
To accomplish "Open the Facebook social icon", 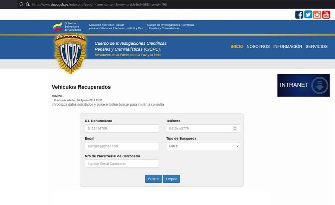I will [x=299, y=15].
